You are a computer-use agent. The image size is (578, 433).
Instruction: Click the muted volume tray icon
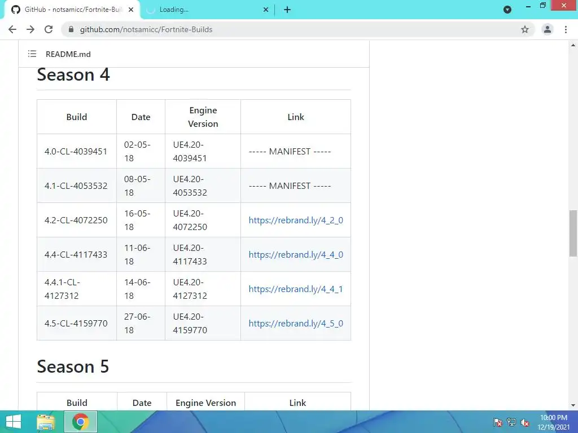pyautogui.click(x=524, y=422)
